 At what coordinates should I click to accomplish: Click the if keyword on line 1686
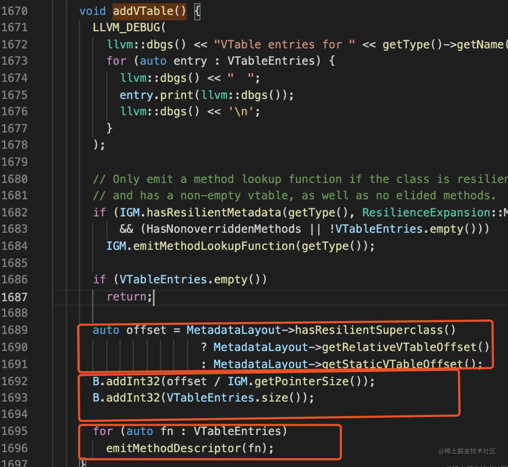(x=99, y=279)
